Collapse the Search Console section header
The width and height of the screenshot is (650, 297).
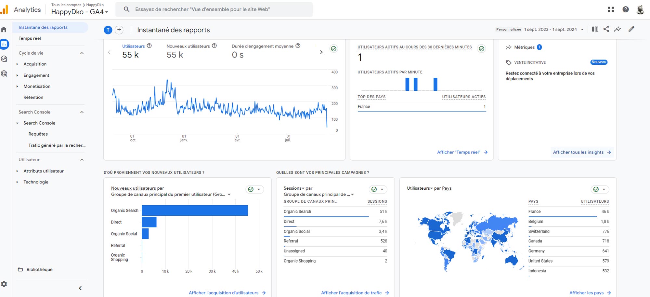[82, 112]
